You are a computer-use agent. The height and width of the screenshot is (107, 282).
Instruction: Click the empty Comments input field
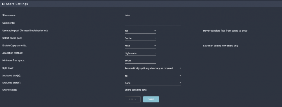pos(153,23)
